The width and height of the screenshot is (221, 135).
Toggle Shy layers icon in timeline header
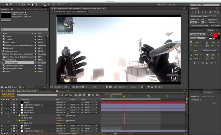pyautogui.click(x=76, y=95)
